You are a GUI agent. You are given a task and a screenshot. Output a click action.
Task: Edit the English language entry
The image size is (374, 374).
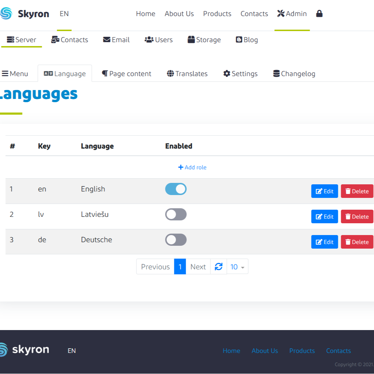[324, 191]
